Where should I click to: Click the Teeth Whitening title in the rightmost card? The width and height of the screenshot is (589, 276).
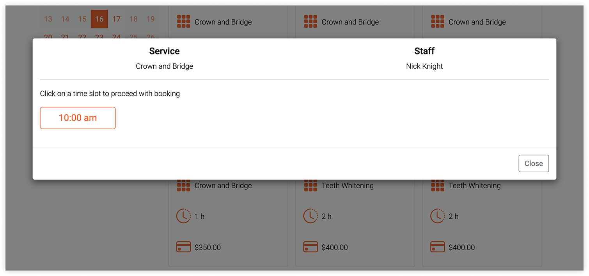point(475,186)
